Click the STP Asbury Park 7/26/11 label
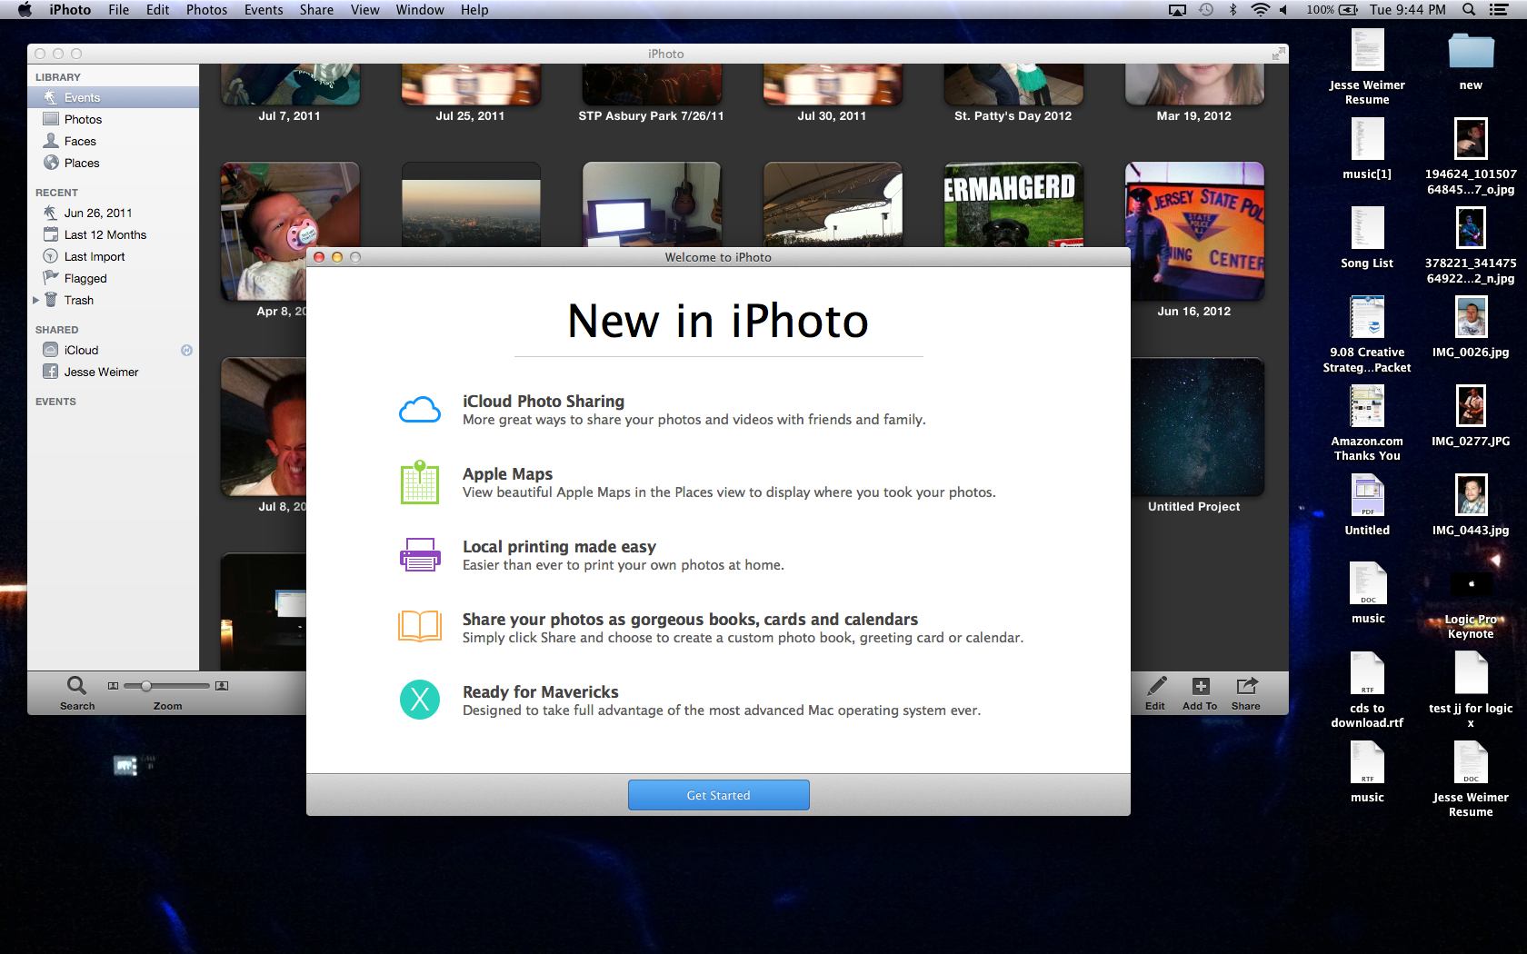Image resolution: width=1527 pixels, height=954 pixels. pyautogui.click(x=651, y=115)
